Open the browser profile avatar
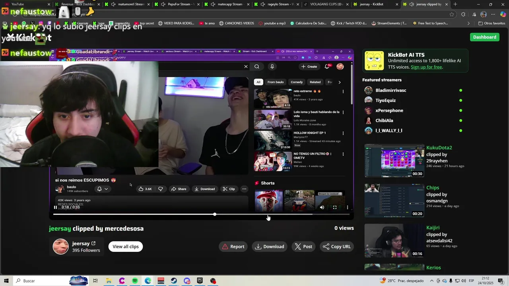 (x=484, y=14)
